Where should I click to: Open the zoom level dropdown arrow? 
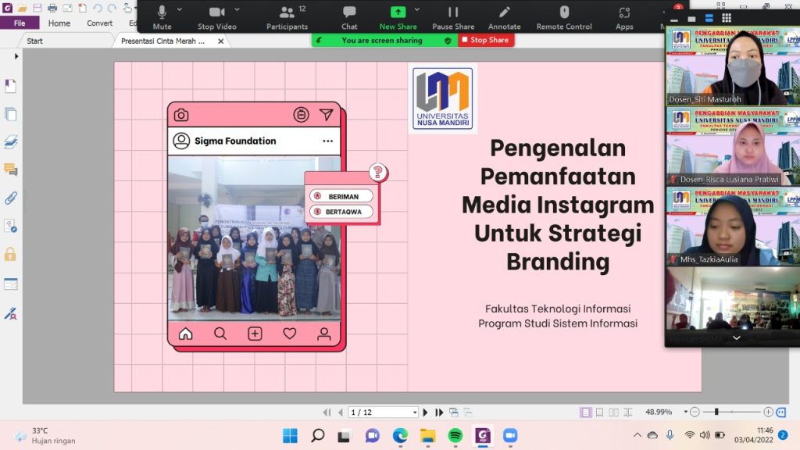tap(686, 412)
